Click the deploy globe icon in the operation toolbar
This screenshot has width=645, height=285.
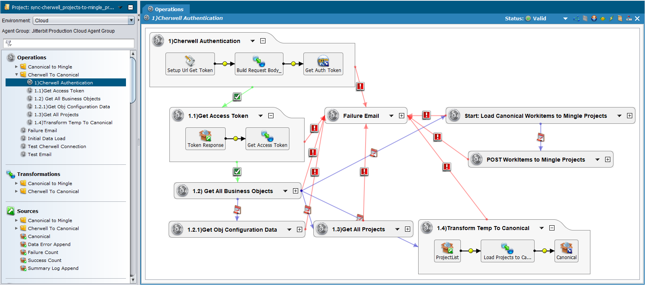point(594,18)
